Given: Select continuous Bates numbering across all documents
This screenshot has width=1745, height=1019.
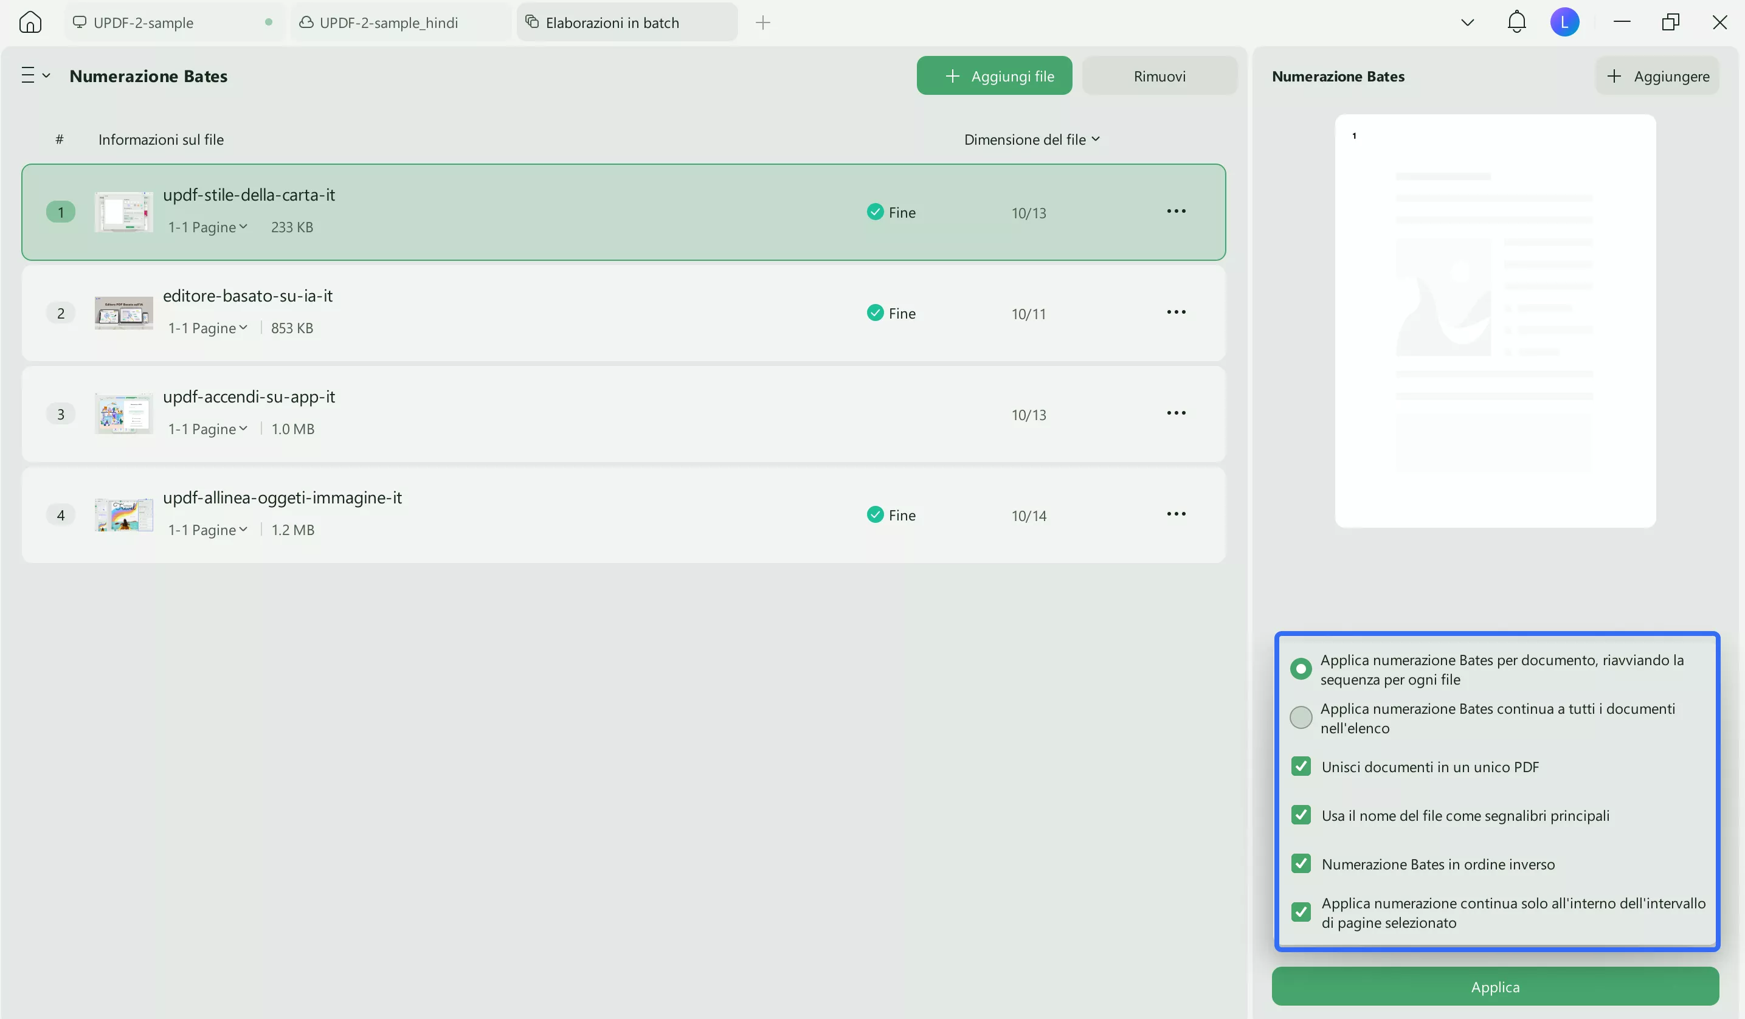Looking at the screenshot, I should click(x=1301, y=717).
